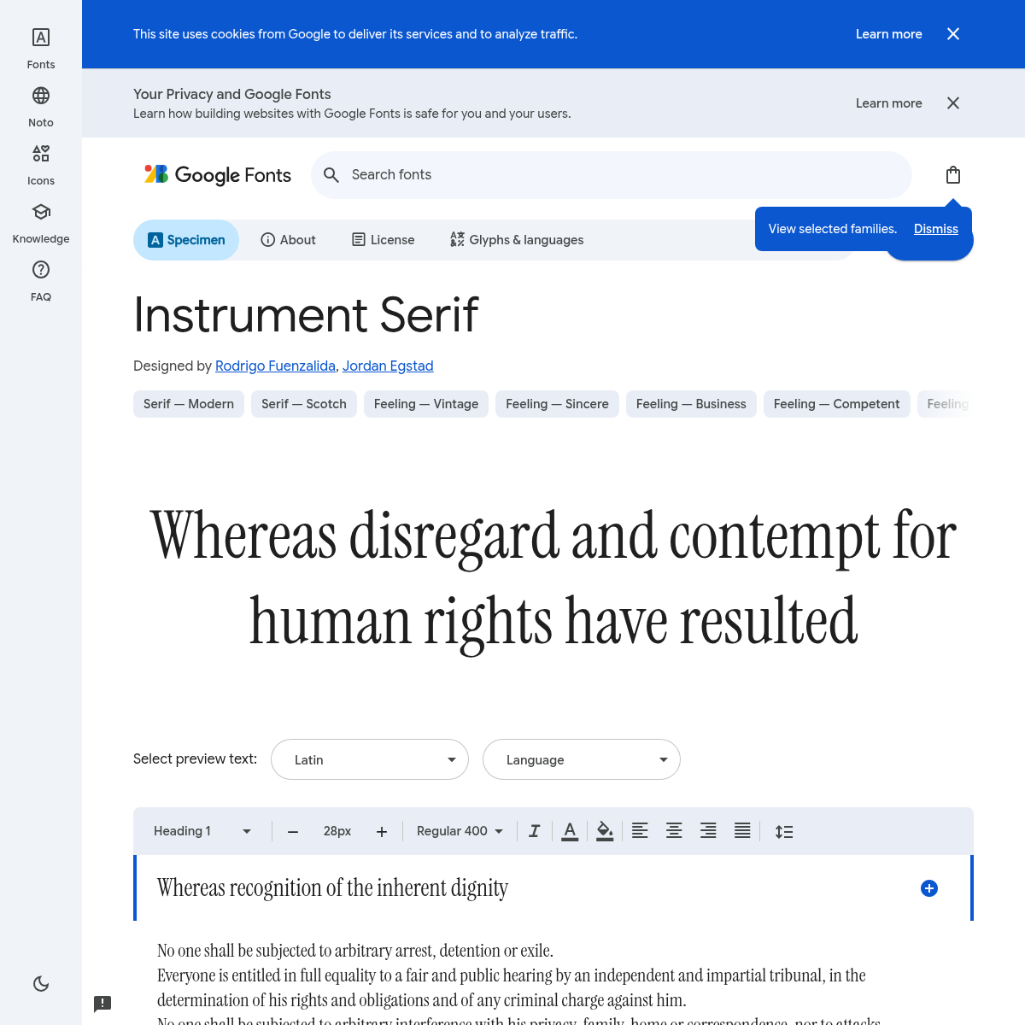Select the Feeling — Business tag
The height and width of the screenshot is (1025, 1025).
(691, 404)
